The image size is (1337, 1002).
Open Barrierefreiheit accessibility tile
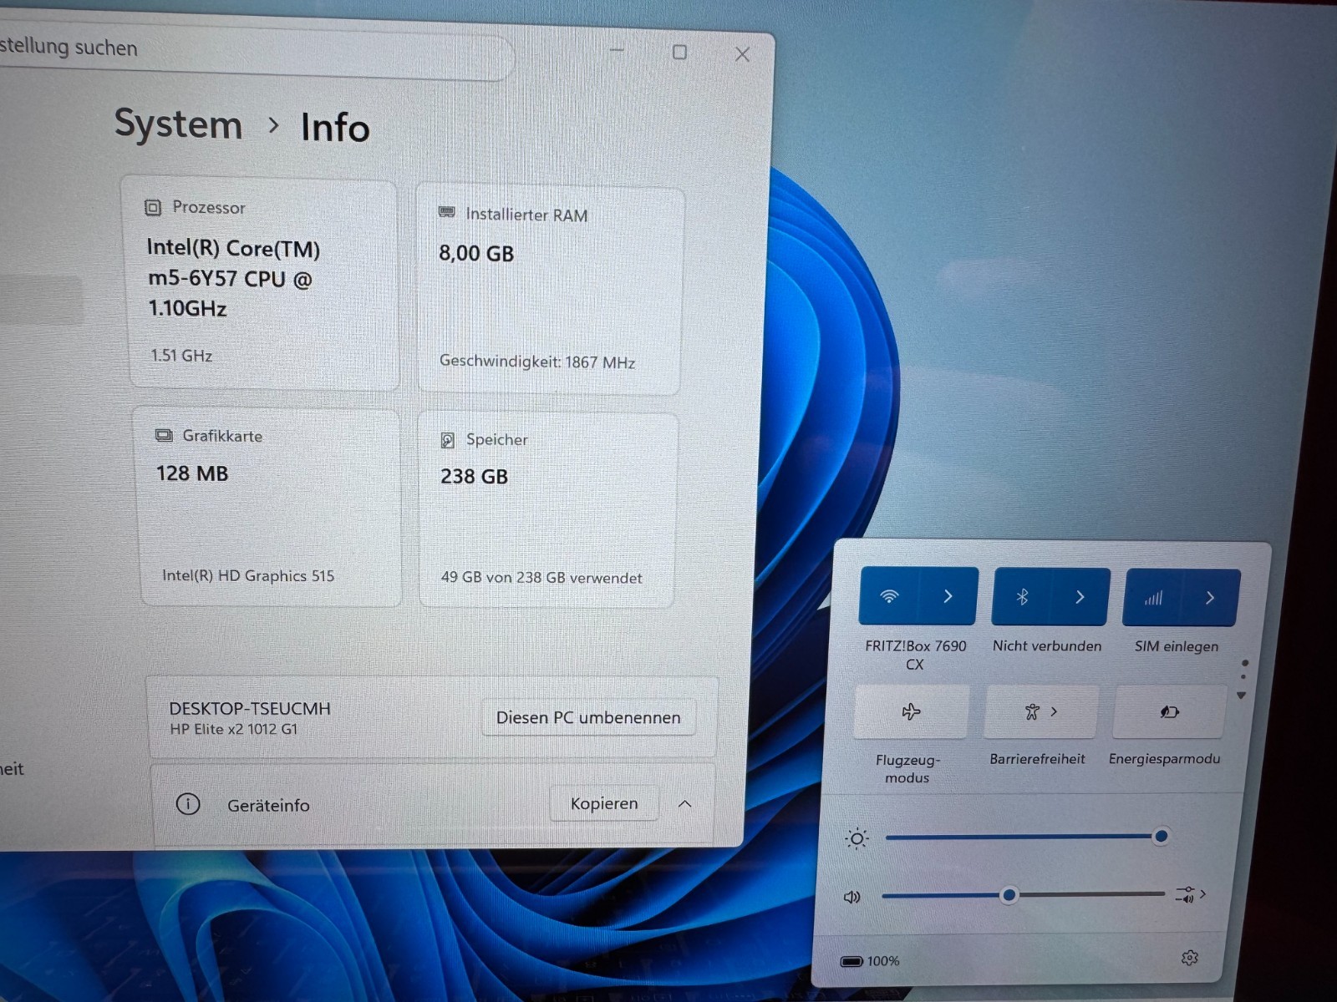coord(1040,711)
